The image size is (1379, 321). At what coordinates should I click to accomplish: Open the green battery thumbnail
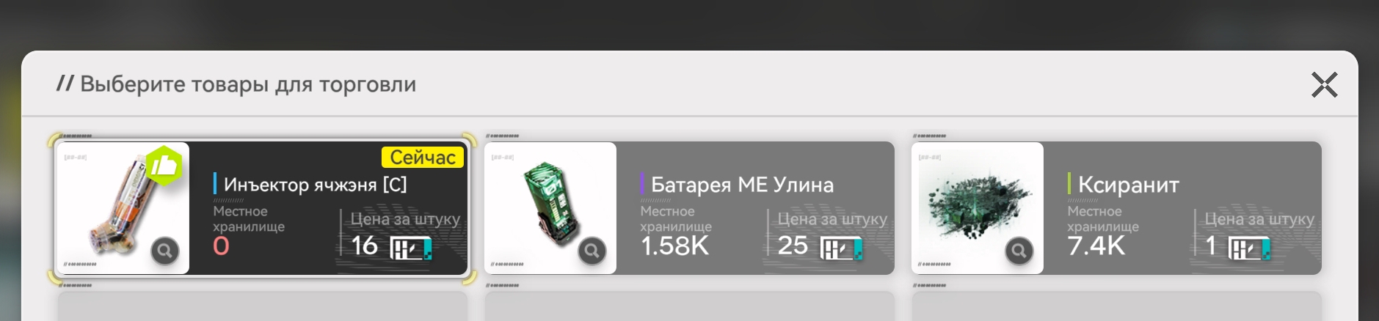click(550, 208)
